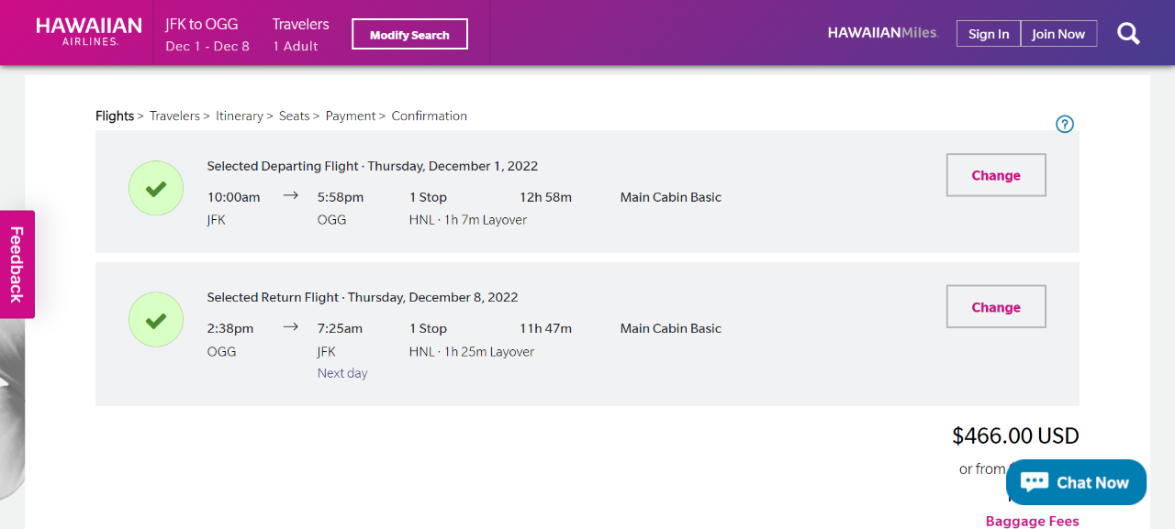Click the Hawaiian Airlines logo
This screenshot has width=1175, height=529.
[89, 31]
